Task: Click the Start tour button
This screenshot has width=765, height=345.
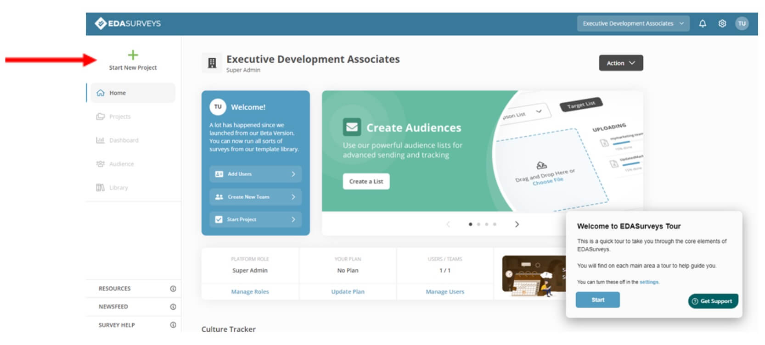Action: point(597,300)
